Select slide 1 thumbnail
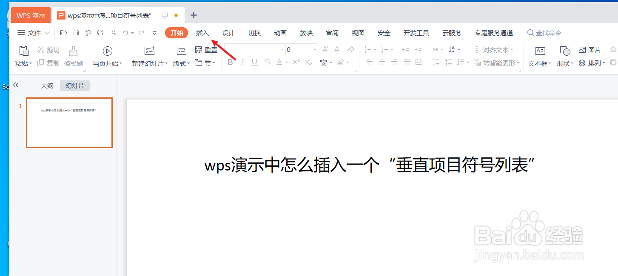Viewport: 618px width, 276px height. (69, 122)
